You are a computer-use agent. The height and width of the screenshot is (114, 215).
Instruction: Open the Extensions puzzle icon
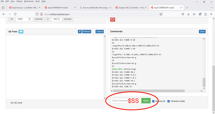pos(206,14)
